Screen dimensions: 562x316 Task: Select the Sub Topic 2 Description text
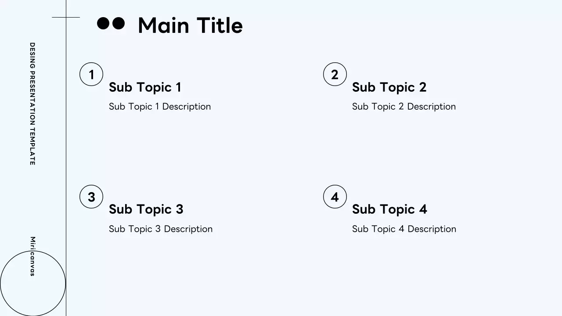coord(404,107)
